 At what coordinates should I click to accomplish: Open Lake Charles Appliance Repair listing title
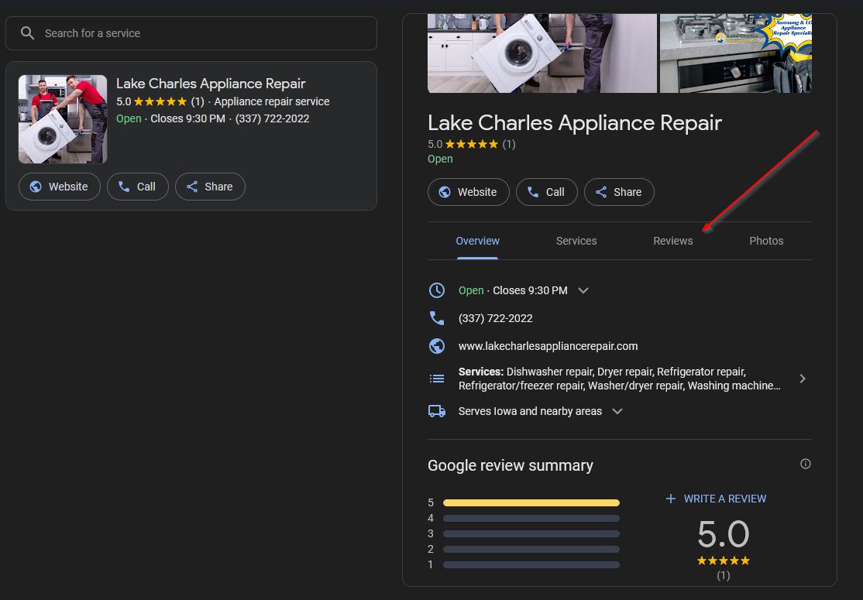(x=211, y=84)
